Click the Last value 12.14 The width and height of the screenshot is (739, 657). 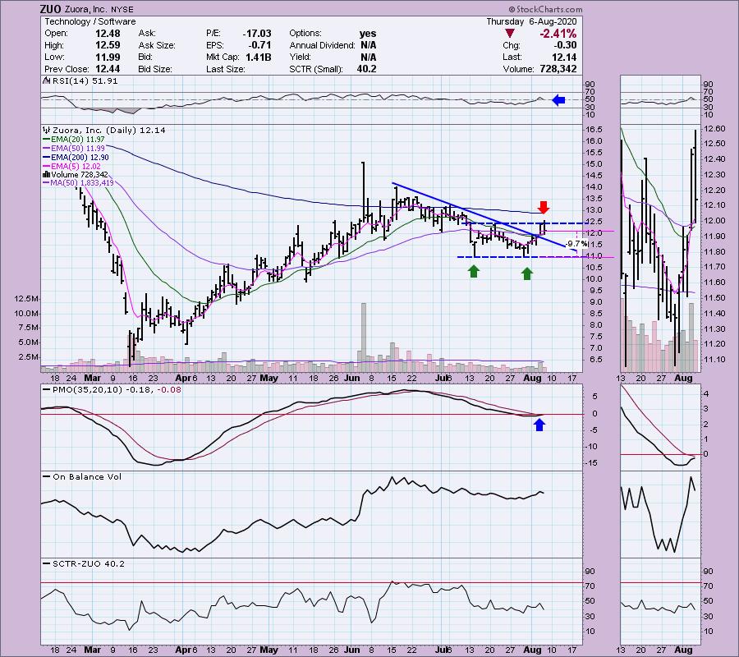[x=565, y=57]
